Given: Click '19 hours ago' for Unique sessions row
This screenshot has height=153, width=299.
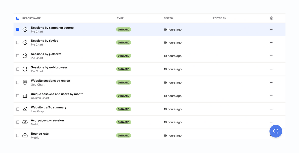Looking at the screenshot, I should pos(173,96).
